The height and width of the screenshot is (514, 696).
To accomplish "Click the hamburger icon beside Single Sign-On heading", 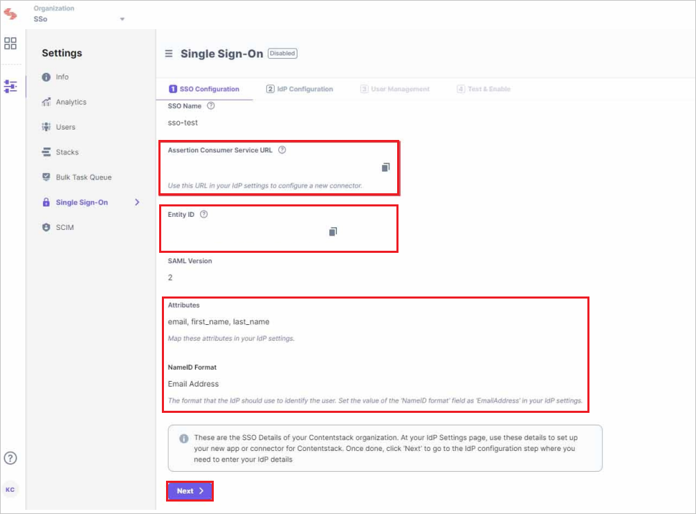I will pyautogui.click(x=169, y=53).
